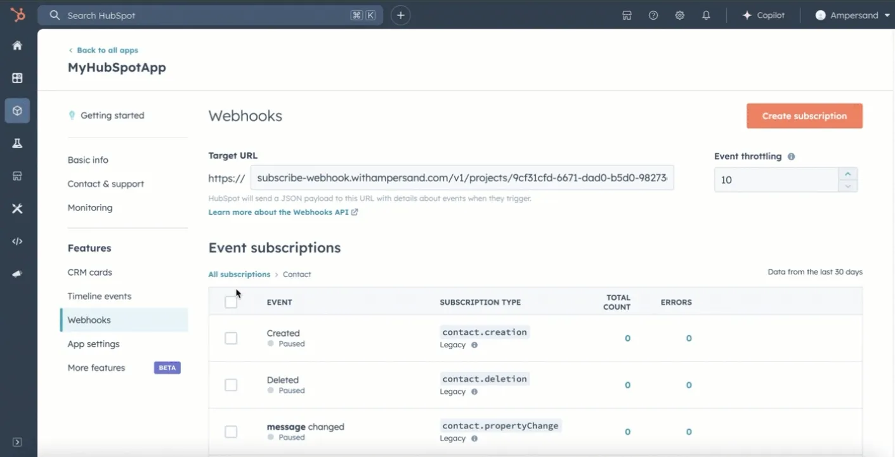
Task: Tick the checkbox for the Created event row
Action: 231,338
